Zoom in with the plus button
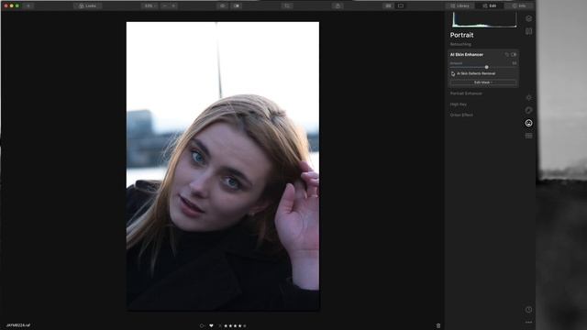 pos(173,6)
